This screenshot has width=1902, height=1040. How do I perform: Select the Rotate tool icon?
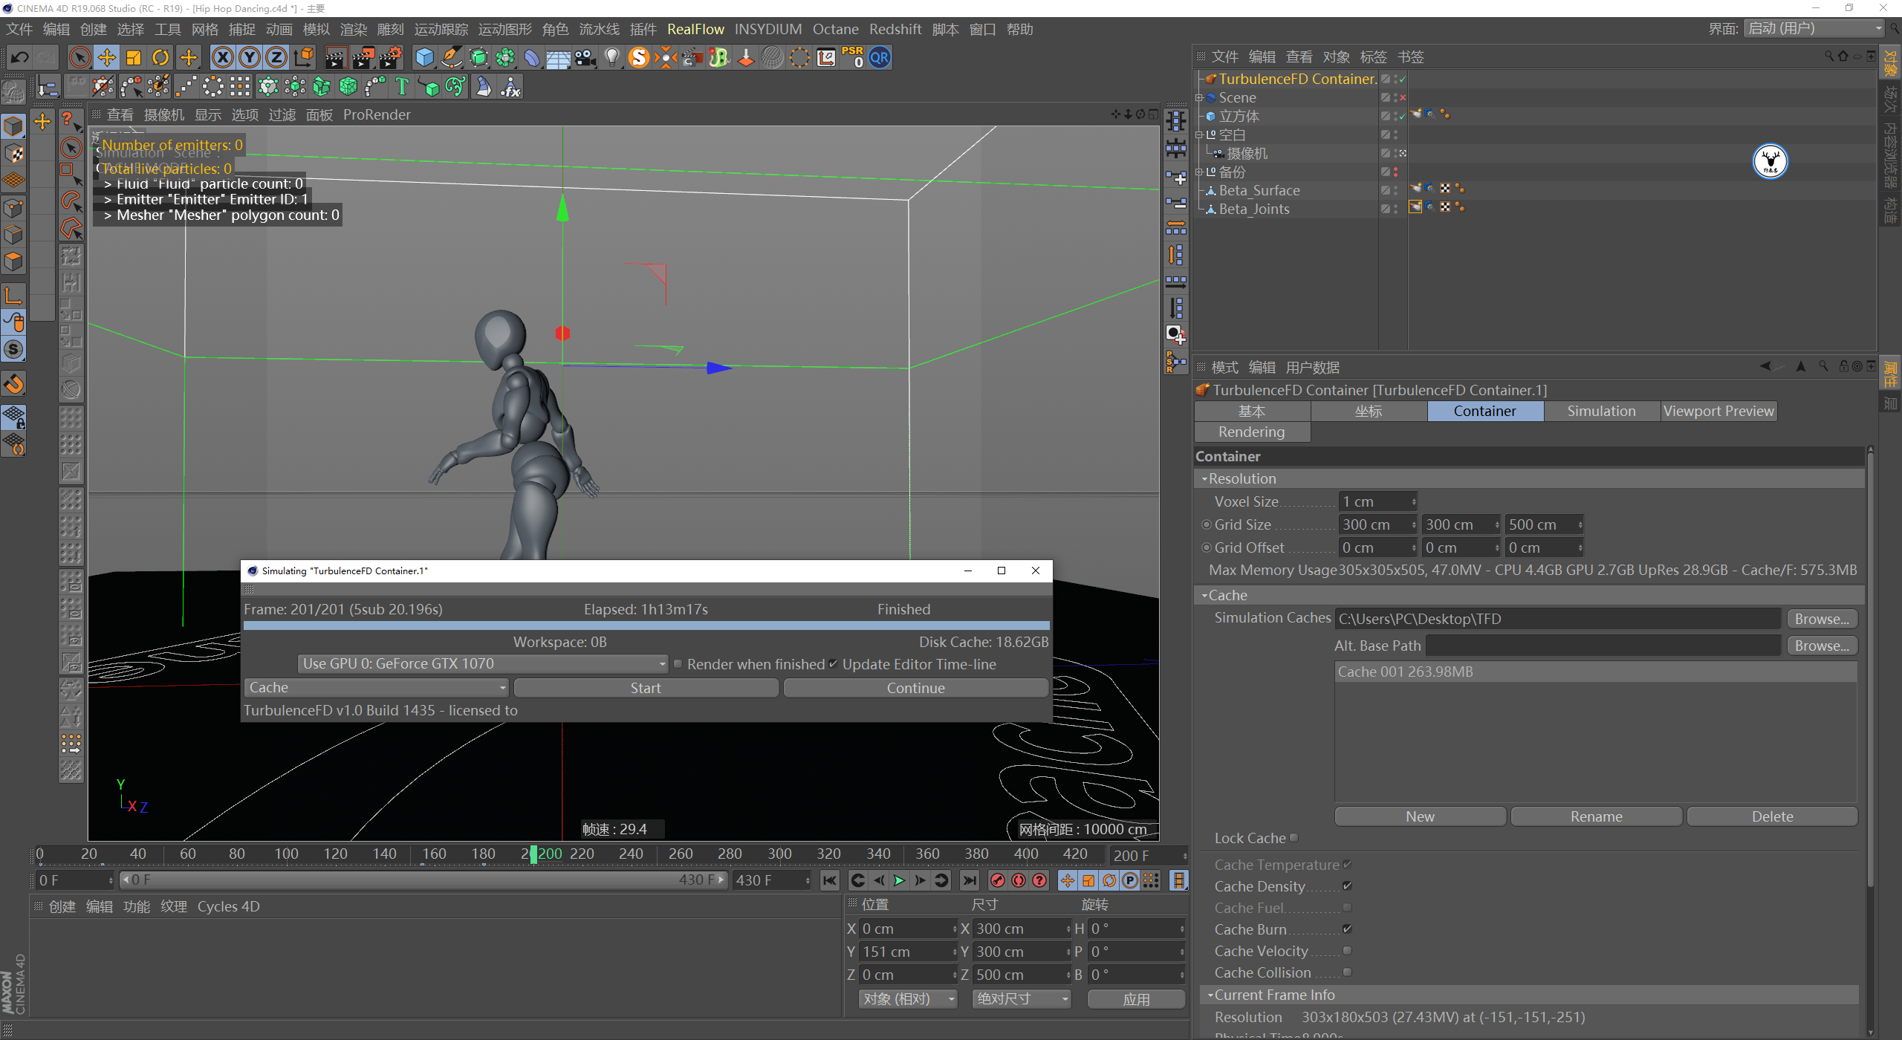pos(160,58)
